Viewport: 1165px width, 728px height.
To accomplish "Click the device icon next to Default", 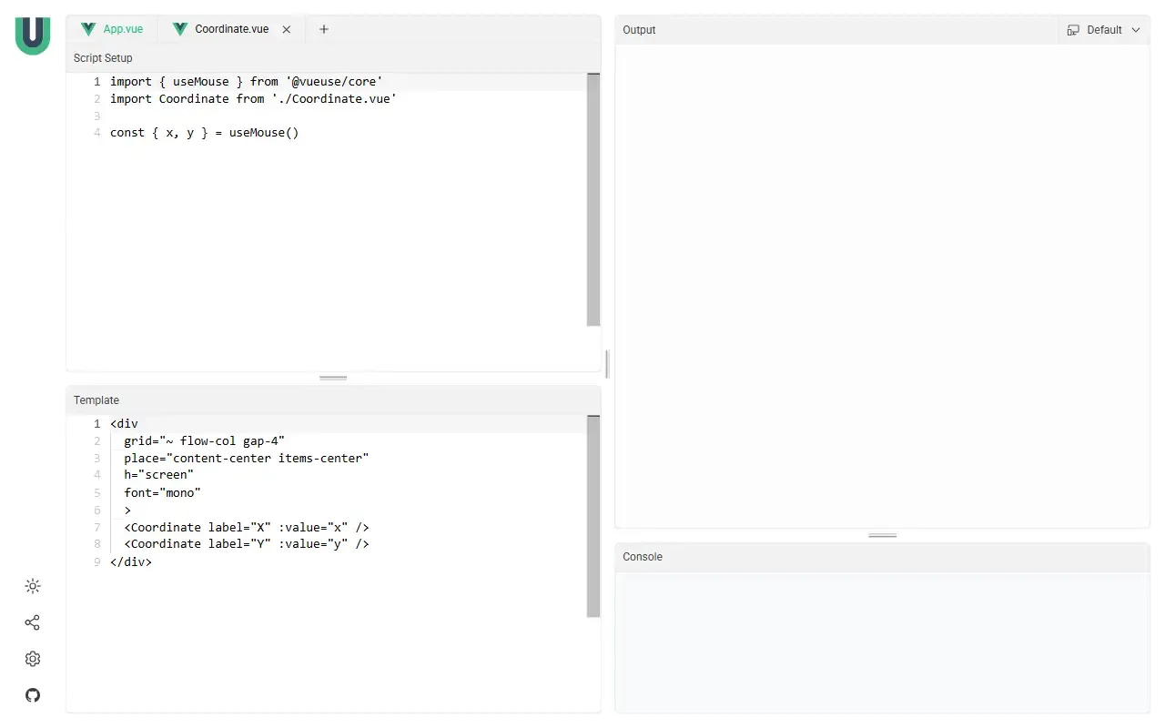I will [1073, 30].
